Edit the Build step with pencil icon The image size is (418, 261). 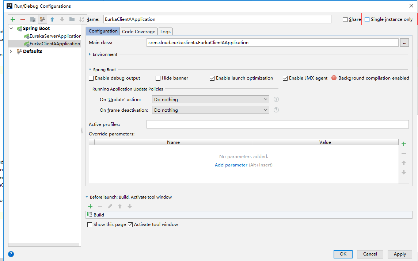(x=110, y=206)
